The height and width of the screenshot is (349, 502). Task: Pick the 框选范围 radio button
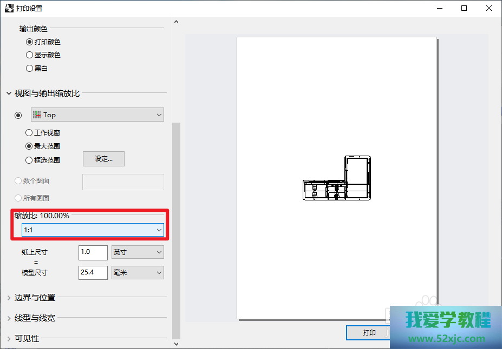pyautogui.click(x=29, y=160)
